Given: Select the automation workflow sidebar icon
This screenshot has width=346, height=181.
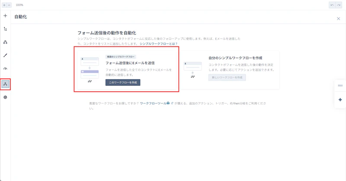Looking at the screenshot, I should click(5, 84).
